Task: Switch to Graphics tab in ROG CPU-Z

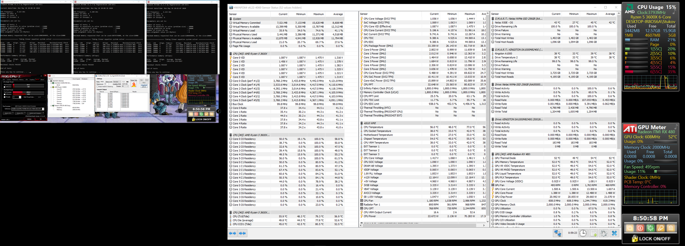Action: point(32,80)
